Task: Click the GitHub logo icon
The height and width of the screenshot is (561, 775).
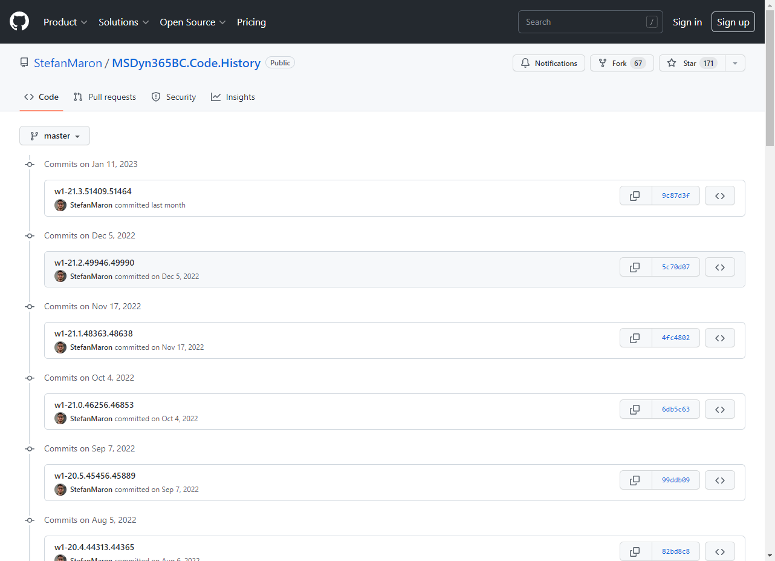Action: tap(19, 22)
